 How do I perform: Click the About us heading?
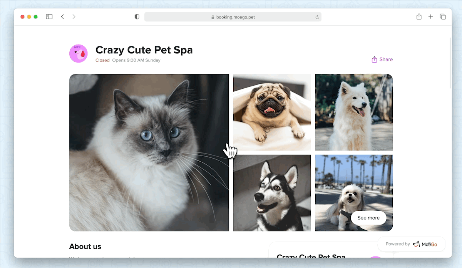[85, 246]
